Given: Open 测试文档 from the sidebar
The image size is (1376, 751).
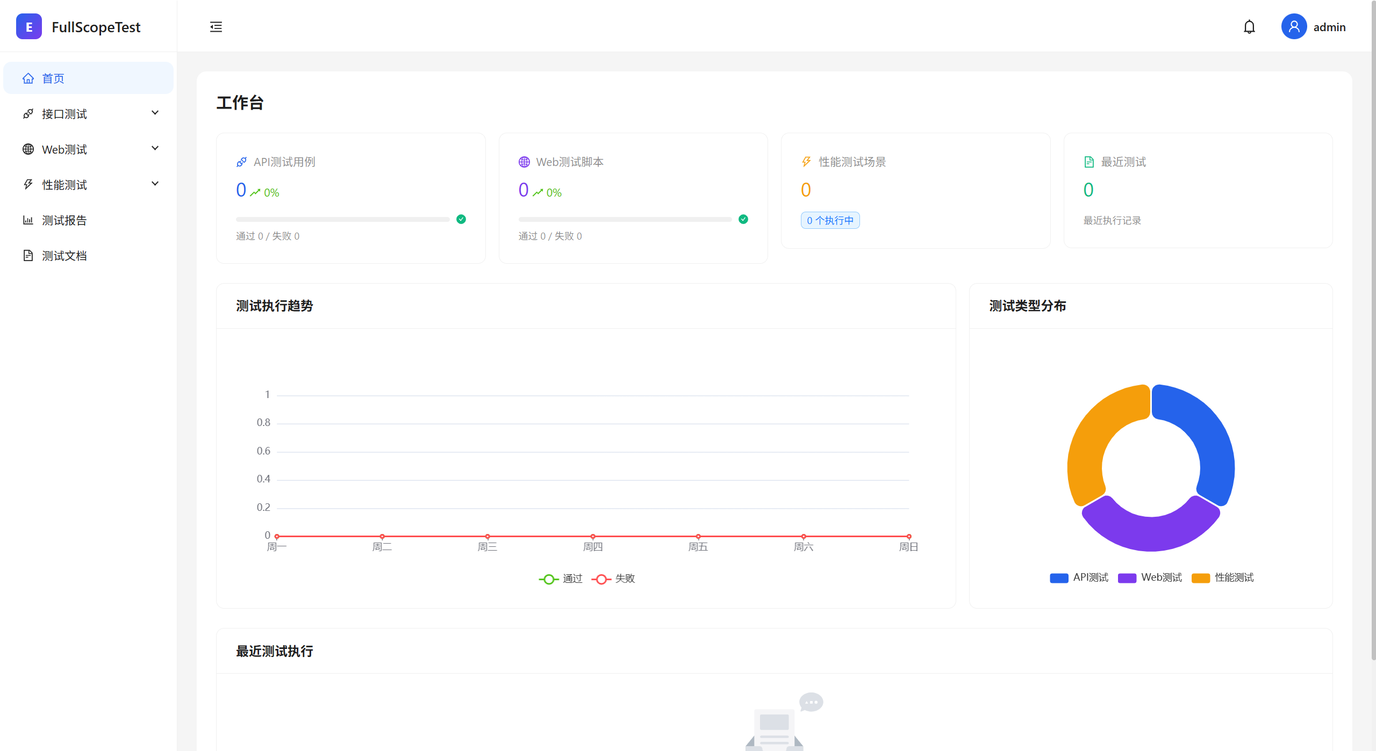Looking at the screenshot, I should pos(64,256).
